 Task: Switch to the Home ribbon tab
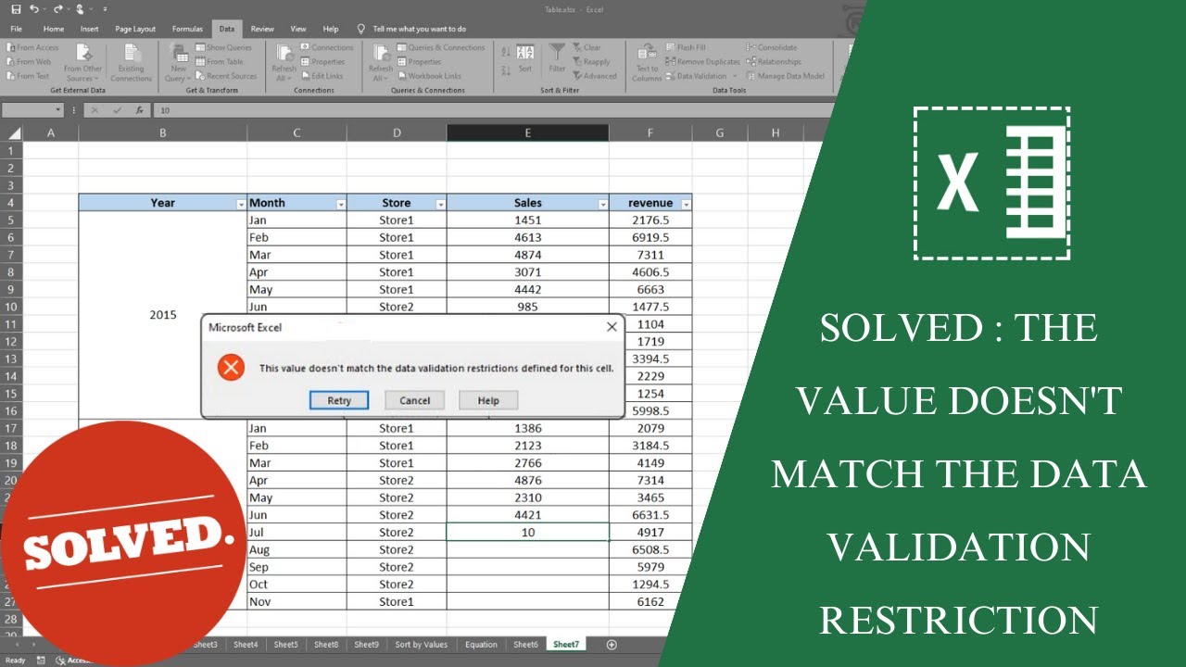coord(54,29)
